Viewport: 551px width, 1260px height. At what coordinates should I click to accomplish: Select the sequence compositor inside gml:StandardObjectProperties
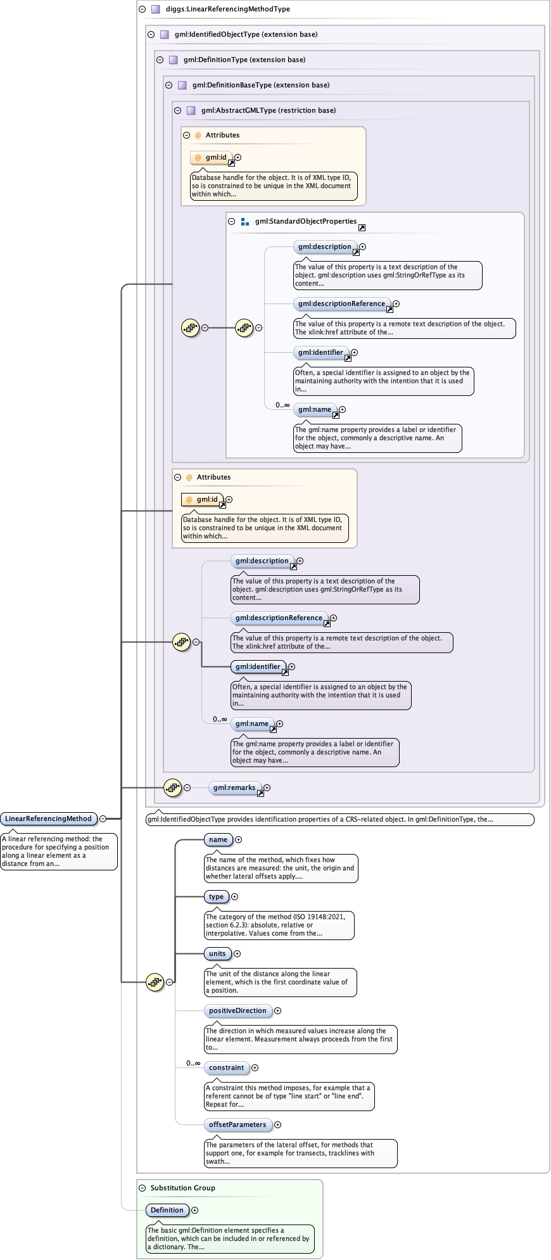[244, 328]
